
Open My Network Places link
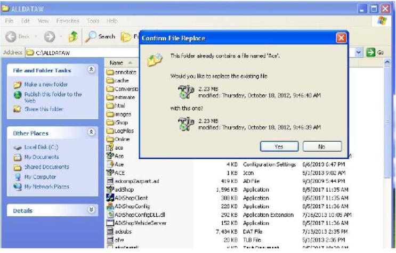tap(47, 186)
